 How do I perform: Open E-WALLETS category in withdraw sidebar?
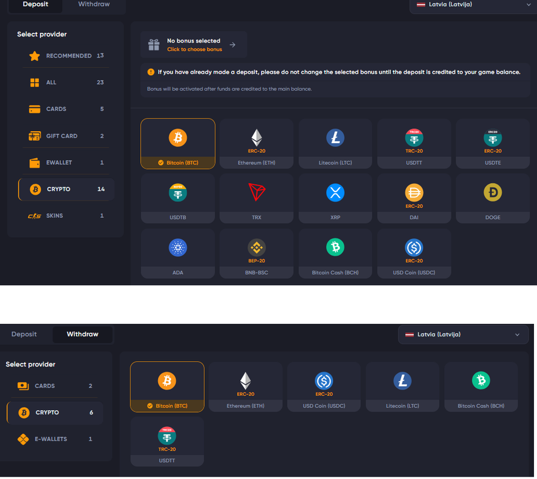pos(55,439)
